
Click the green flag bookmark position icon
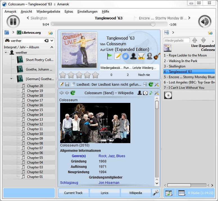point(110,56)
